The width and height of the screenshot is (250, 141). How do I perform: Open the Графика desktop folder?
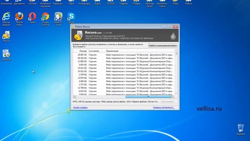click(x=123, y=2)
